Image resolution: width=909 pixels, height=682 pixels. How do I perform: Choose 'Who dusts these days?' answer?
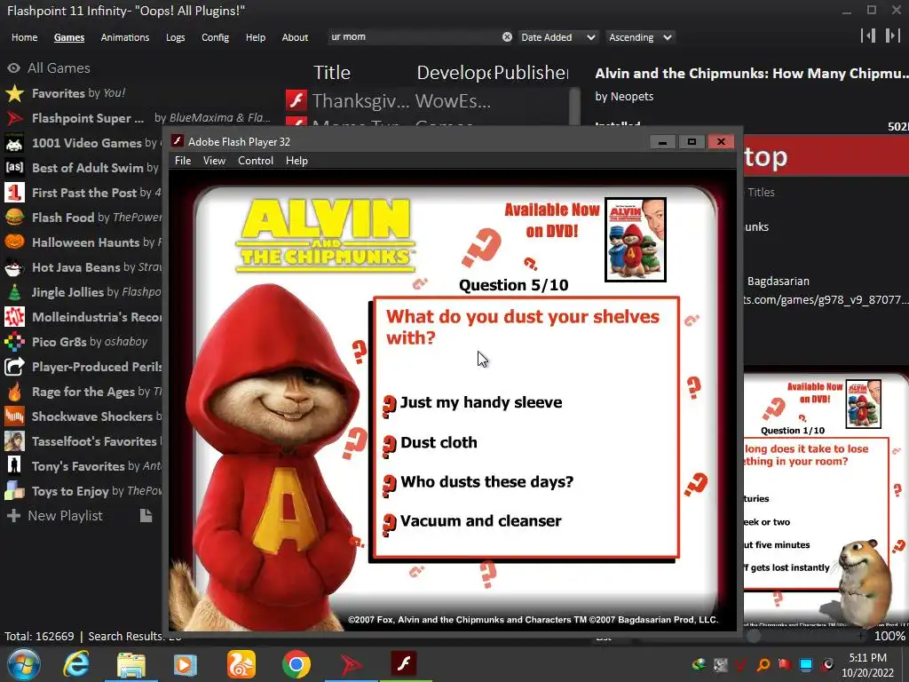pyautogui.click(x=487, y=482)
